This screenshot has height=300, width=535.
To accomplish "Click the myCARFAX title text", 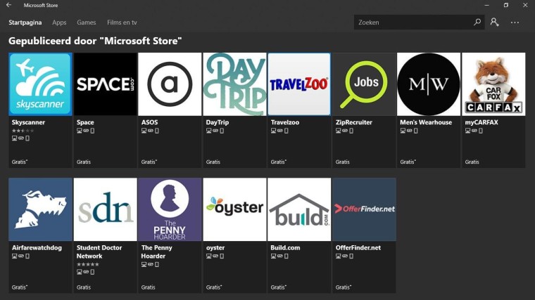I will pos(481,122).
